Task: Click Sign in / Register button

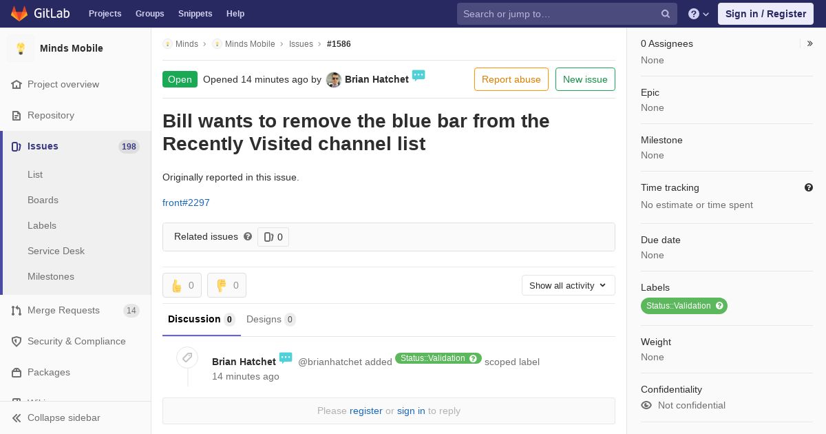Action: [x=765, y=14]
